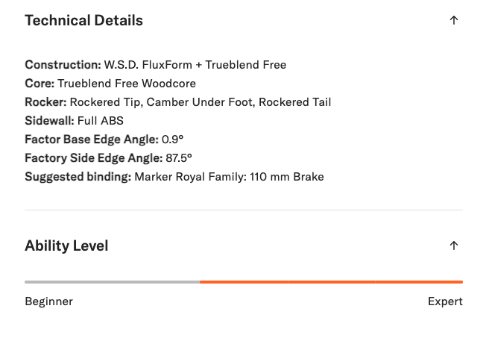Click Marker Royal Family: 110 mm Brake
Image resolution: width=486 pixels, height=341 pixels.
point(229,177)
